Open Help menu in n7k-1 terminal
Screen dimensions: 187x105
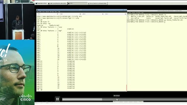coord(59,12)
